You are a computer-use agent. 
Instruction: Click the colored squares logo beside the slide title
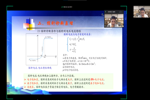point(30,23)
